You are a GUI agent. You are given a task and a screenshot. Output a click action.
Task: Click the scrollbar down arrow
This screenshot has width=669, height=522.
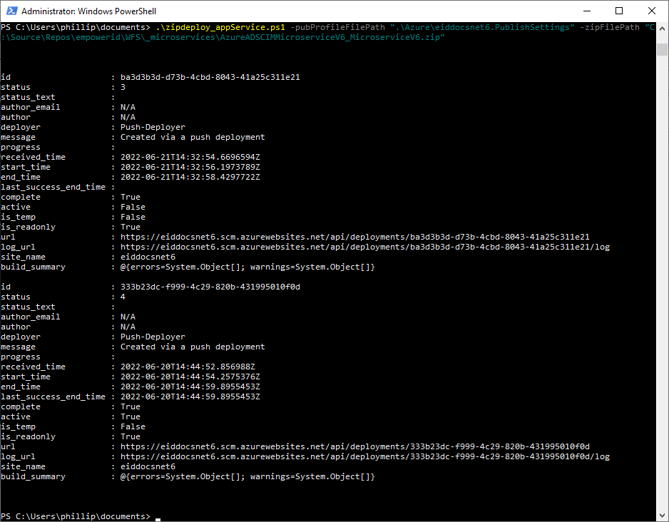coord(662,516)
